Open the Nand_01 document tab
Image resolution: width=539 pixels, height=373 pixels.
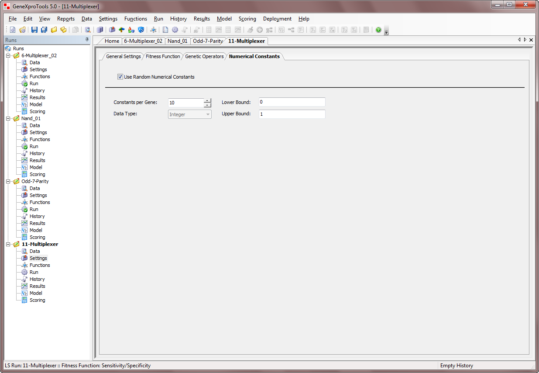coord(177,41)
